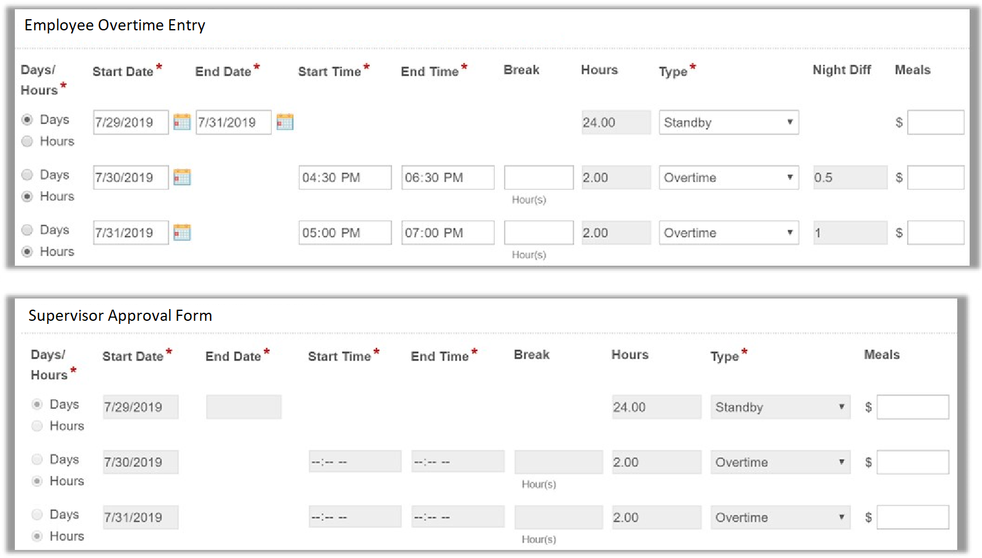Open calendar icon beside 7/30/2019 start date
The width and height of the screenshot is (982, 558).
[x=181, y=177]
